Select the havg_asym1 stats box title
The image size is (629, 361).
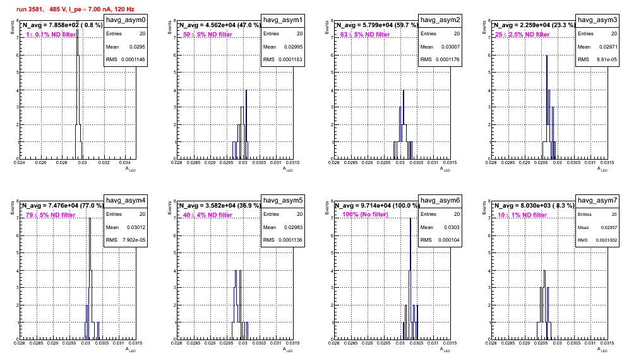(283, 20)
